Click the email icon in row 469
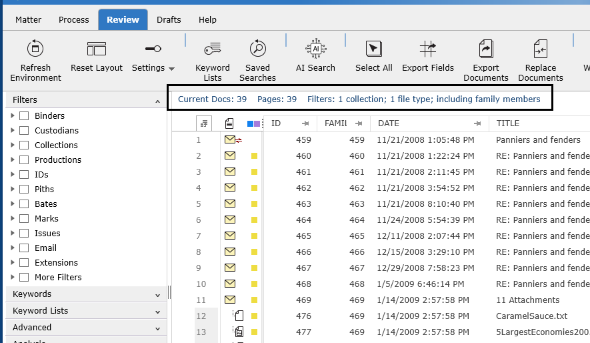 point(230,300)
